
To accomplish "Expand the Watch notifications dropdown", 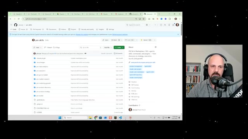I will 122,40.
